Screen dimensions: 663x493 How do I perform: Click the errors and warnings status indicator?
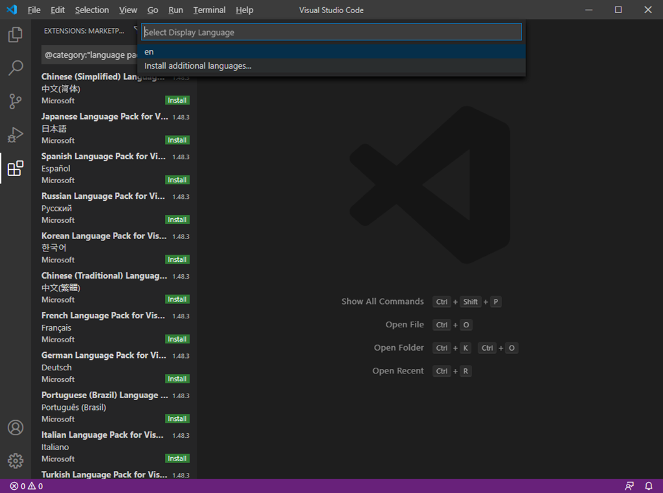26,487
